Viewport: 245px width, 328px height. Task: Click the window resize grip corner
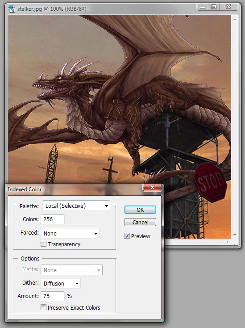[x=236, y=243]
